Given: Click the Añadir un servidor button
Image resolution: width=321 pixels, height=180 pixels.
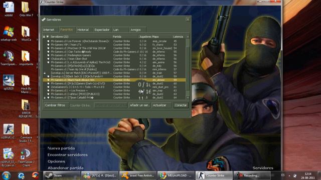Looking at the screenshot, I should [139, 105].
